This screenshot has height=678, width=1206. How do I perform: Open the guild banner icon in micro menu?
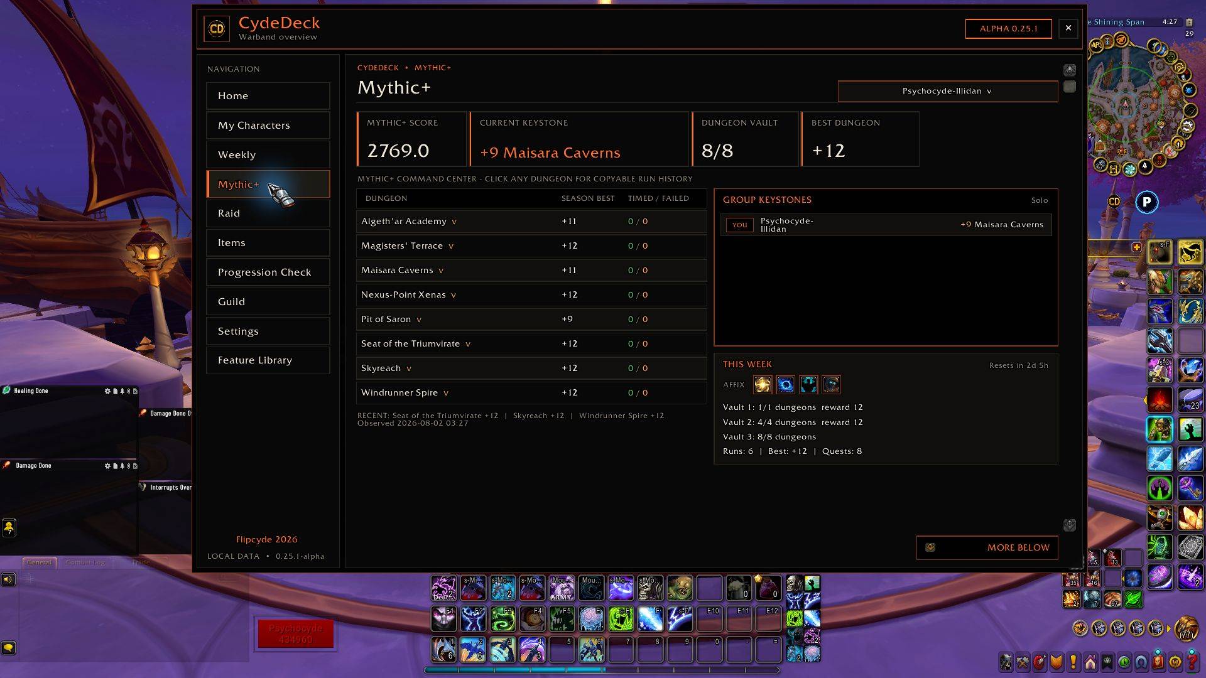coord(1107,662)
